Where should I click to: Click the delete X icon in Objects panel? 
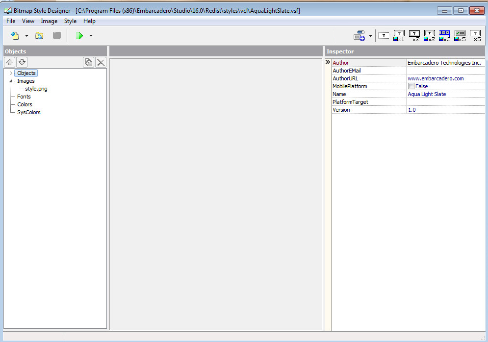click(101, 62)
